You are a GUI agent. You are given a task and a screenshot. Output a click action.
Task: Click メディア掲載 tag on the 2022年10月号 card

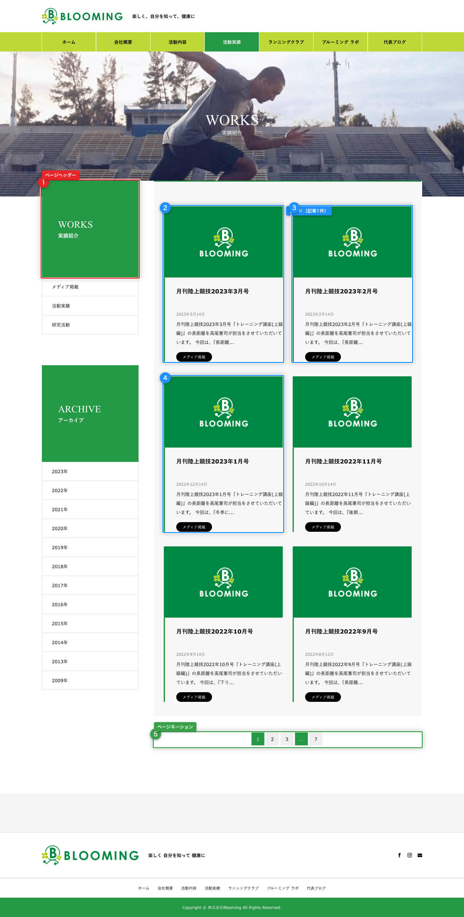(194, 697)
